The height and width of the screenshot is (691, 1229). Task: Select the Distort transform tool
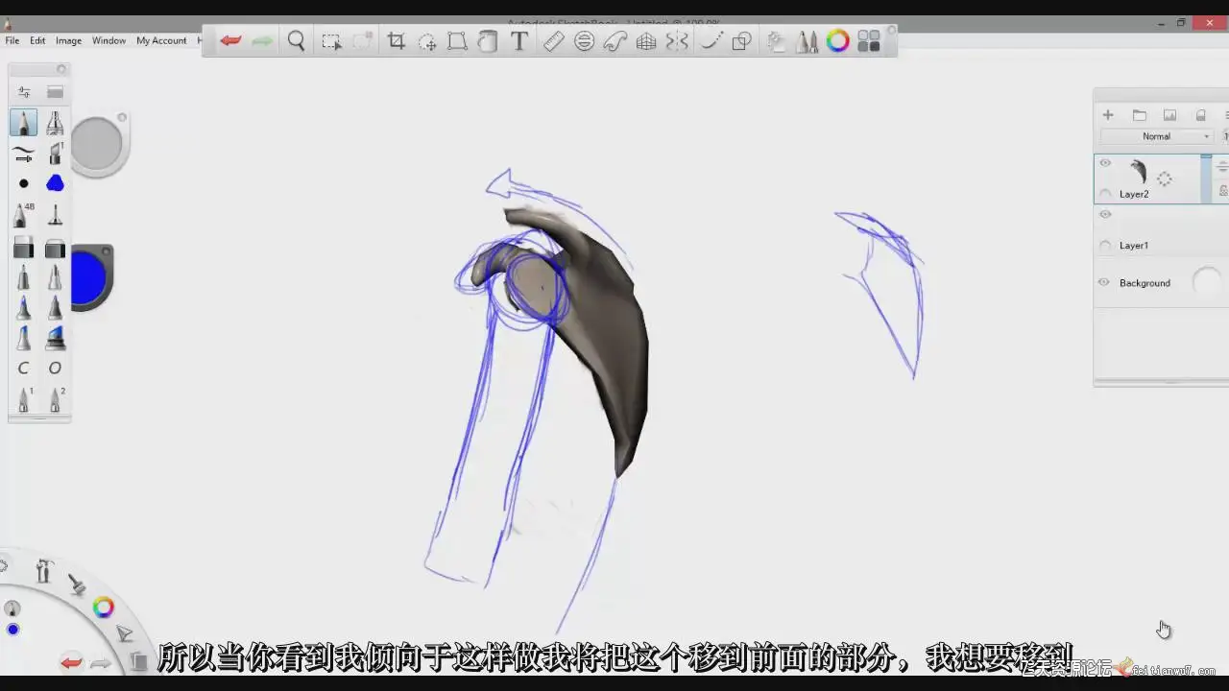pos(457,41)
